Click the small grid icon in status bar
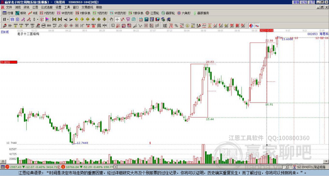329x176 pixels. (3, 167)
